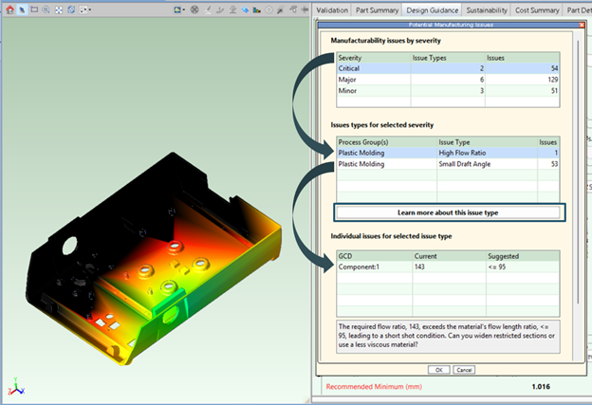Click the magnifier zoom icon
Screen dimensions: 592x405
click(x=46, y=9)
